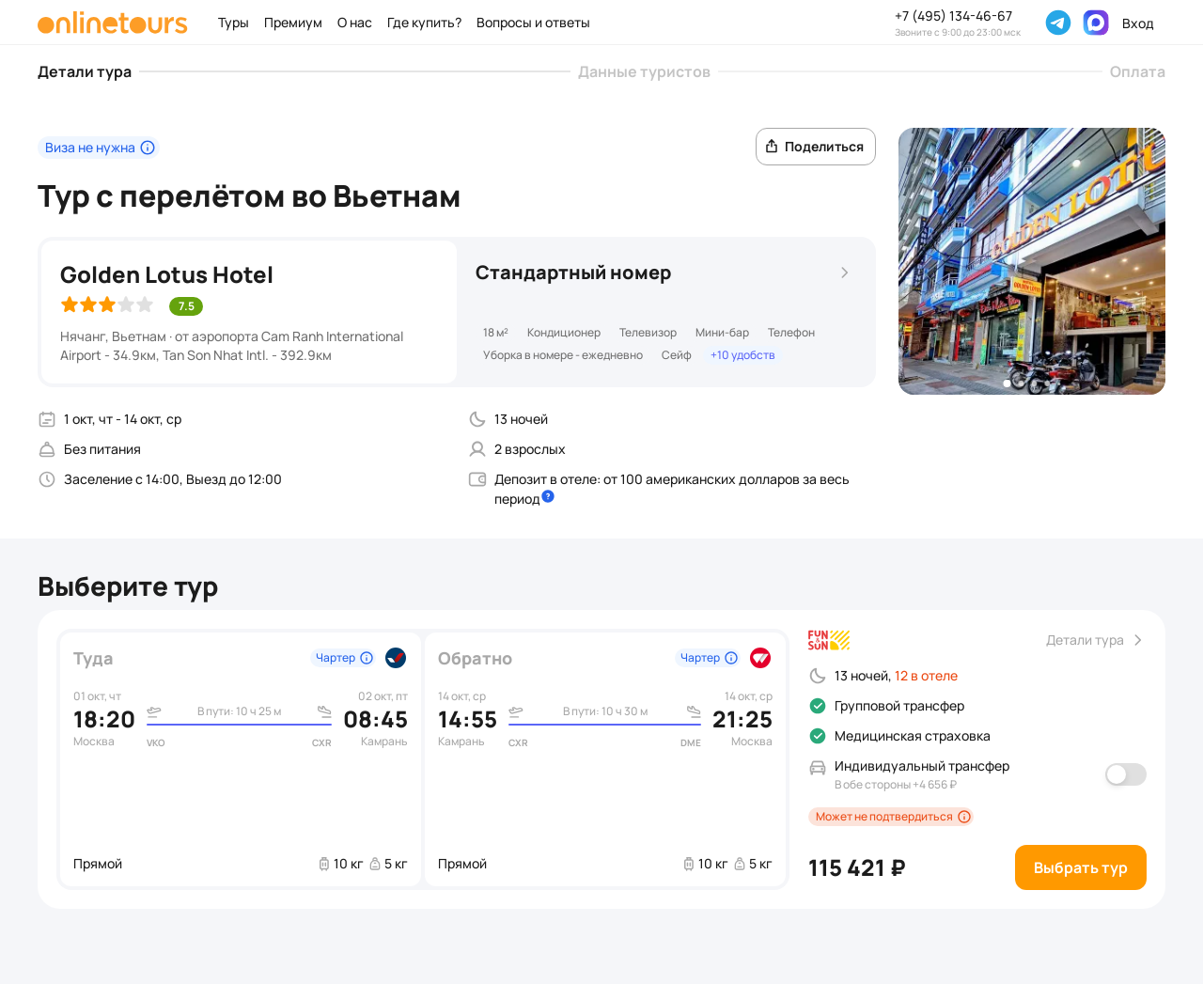Open 'Вопросы и ответы' page
Image resolution: width=1203 pixels, height=984 pixels.
point(533,23)
